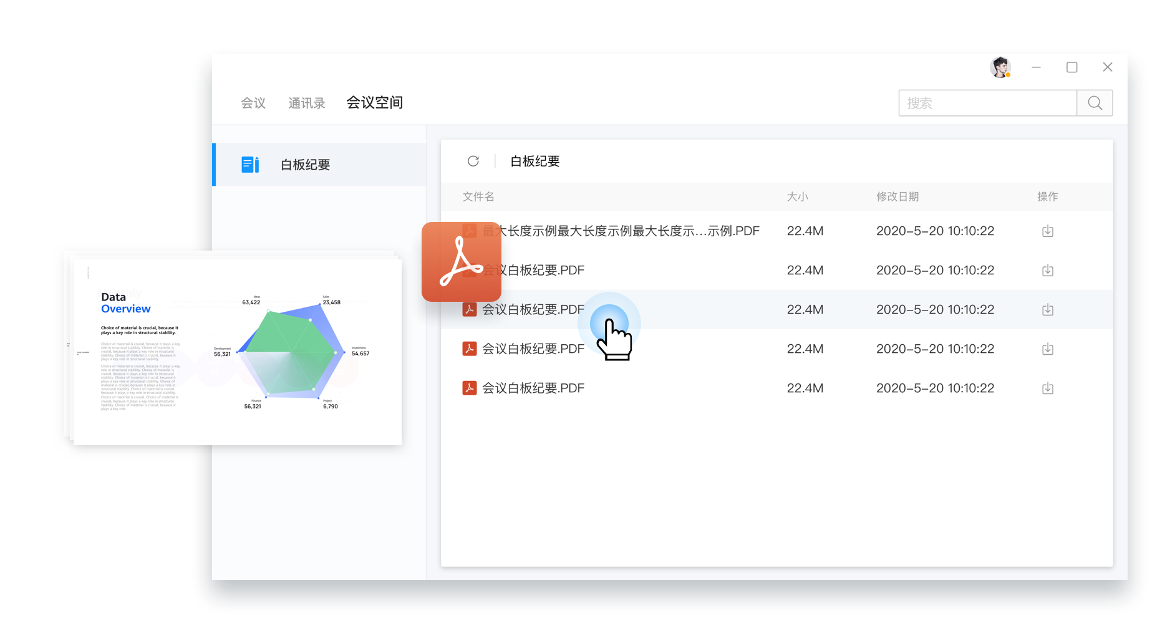Click the search magnifier icon

coord(1095,103)
